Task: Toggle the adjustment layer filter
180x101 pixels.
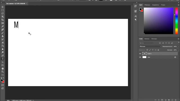Action: [x=163, y=43]
